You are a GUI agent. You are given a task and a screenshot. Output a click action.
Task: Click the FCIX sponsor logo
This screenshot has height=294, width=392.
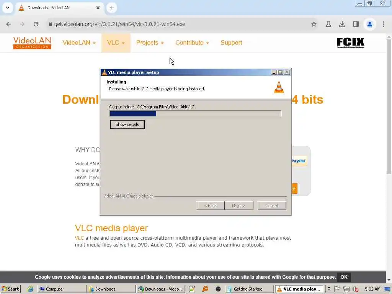350,43
